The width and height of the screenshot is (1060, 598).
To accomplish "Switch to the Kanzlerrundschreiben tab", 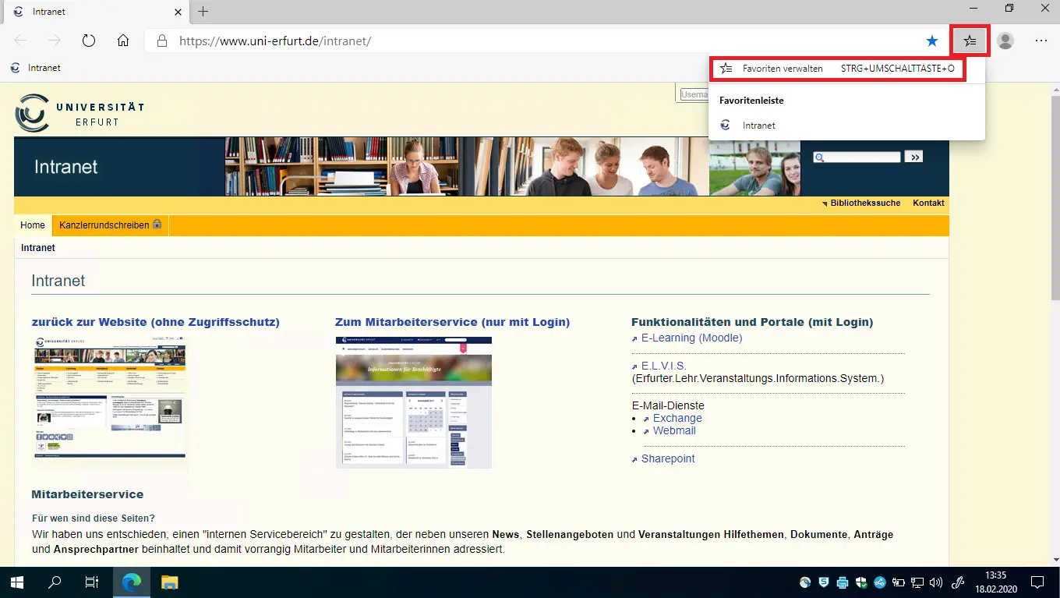I will (x=109, y=225).
